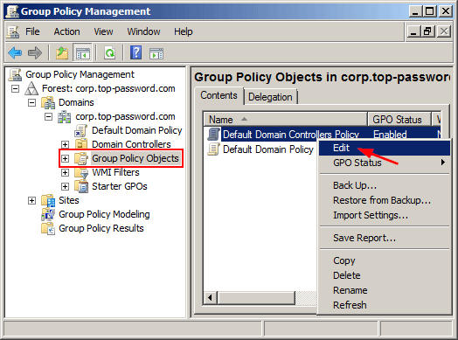Choose Import Settings... menu entry
Viewport: 458px width, 340px height.
[385, 215]
